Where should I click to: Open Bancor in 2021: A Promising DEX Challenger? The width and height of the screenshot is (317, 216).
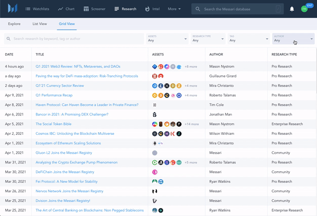(x=72, y=114)
